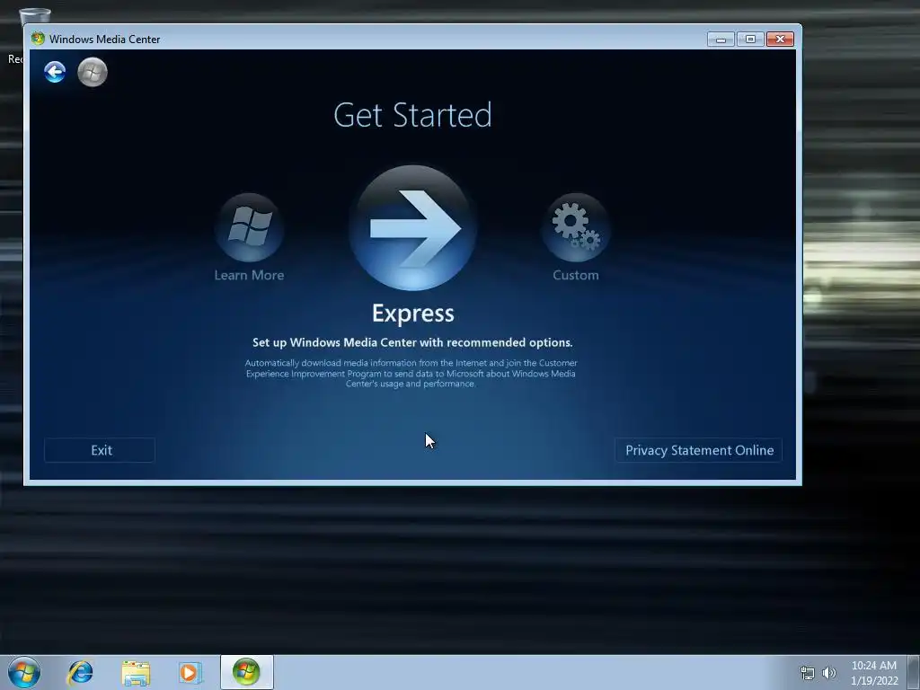Click the Express label text
This screenshot has height=690, width=920.
coord(413,314)
